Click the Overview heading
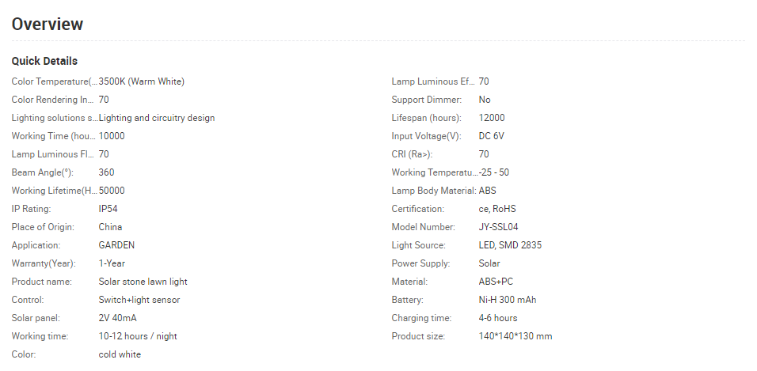 coord(48,25)
